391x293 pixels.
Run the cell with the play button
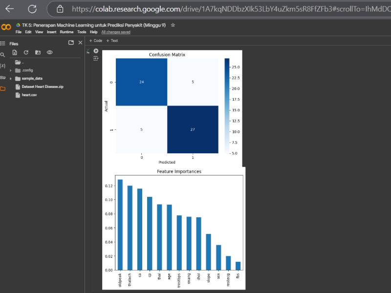tap(96, 51)
